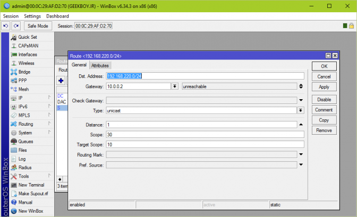Expand the Tools submenu
The height and width of the screenshot is (217, 357).
point(49,176)
